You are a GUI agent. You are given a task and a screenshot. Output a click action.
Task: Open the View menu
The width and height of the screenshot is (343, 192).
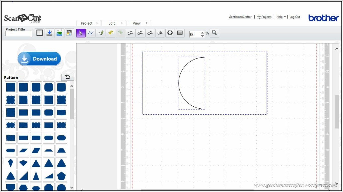click(x=138, y=23)
